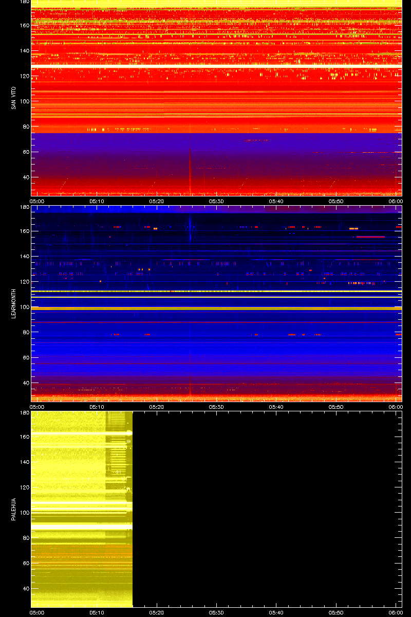This screenshot has width=411, height=617.
Task: Click the 05:40 time label under Palehua
Action: tap(276, 612)
